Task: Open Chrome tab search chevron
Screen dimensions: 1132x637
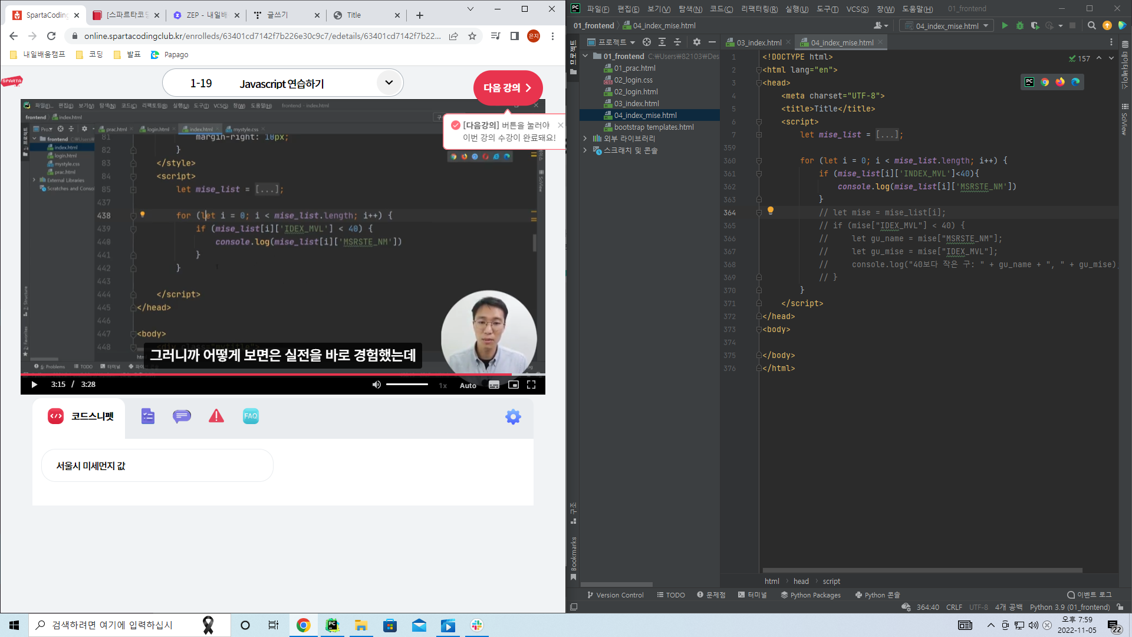Action: (x=470, y=9)
